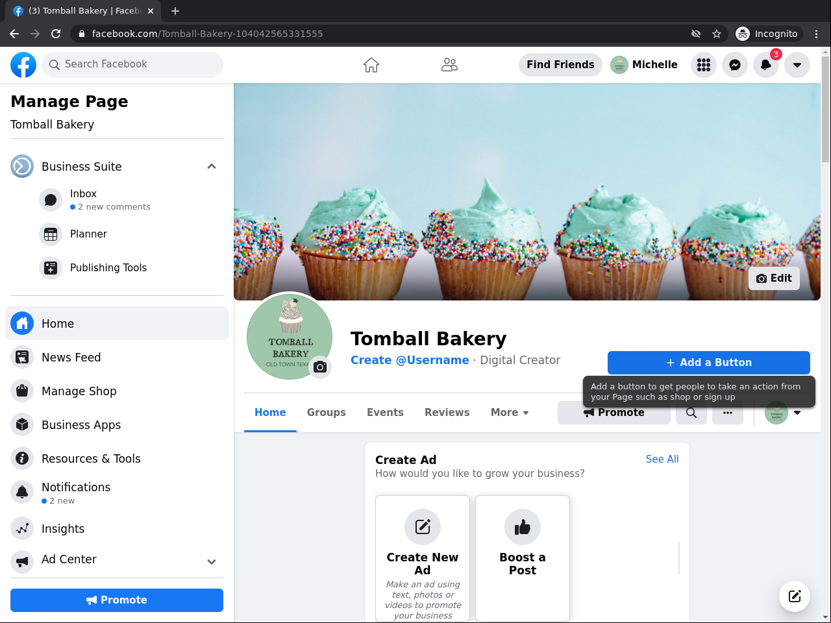Click See All in Create Ad
The width and height of the screenshot is (831, 623).
(662, 459)
